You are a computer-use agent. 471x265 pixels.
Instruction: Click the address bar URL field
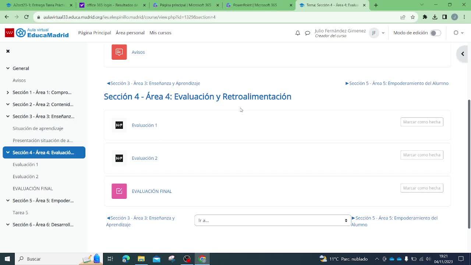217,17
